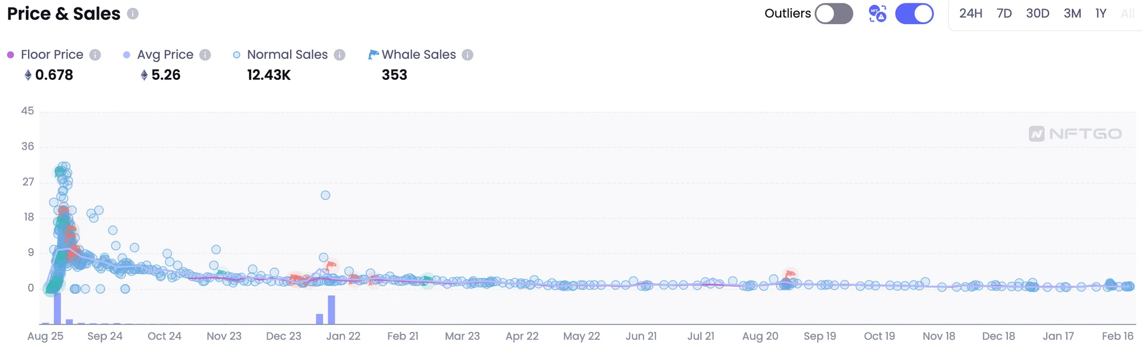The image size is (1142, 349).
Task: Click the NFT scan icon beside blue toggle
Action: (878, 14)
